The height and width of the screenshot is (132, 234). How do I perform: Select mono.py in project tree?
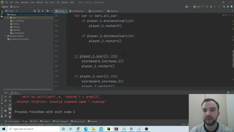(x=16, y=27)
